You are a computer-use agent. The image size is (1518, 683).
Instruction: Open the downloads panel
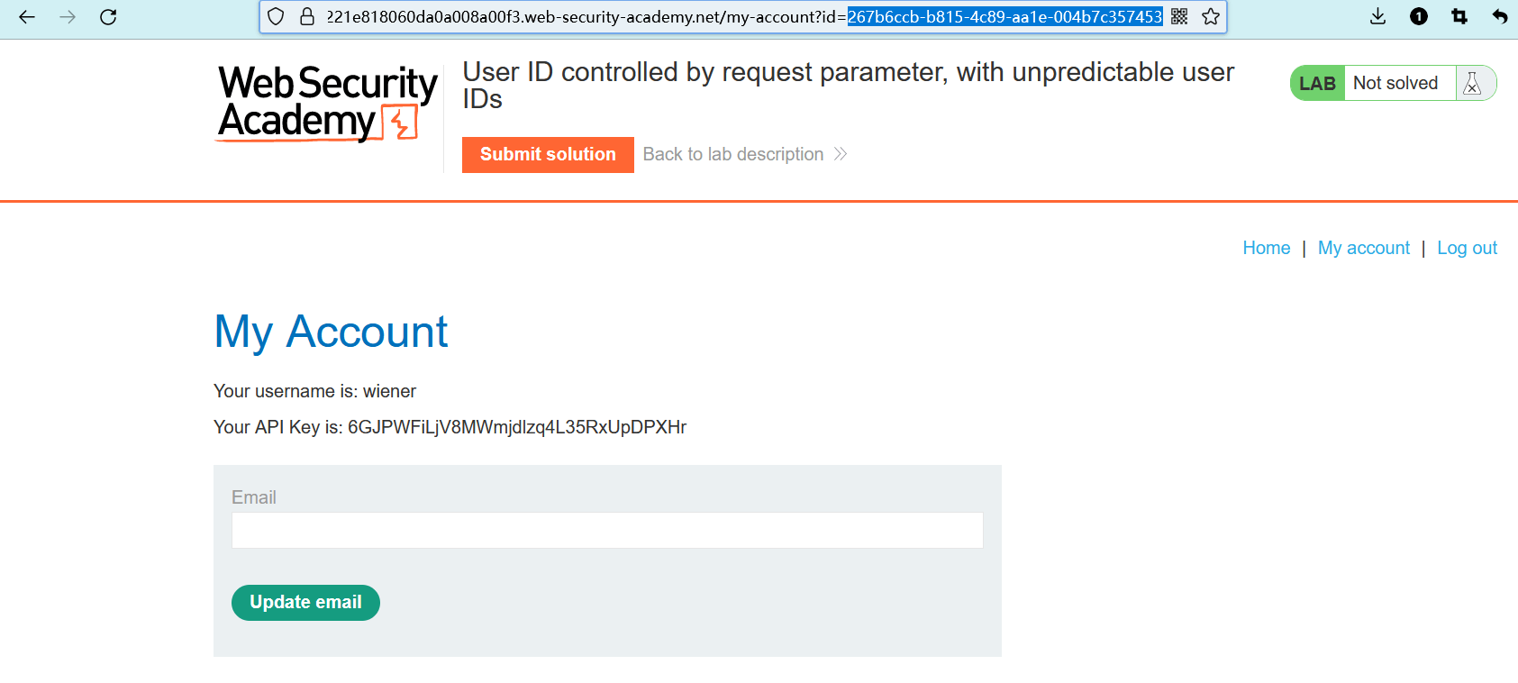(1377, 17)
